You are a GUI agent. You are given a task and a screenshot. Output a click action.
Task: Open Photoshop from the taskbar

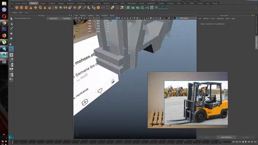4,29
